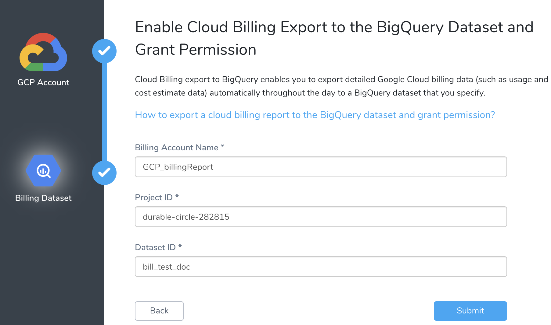Click the BigQuery Billing Dataset hexagon icon
Viewport: 551px width, 325px height.
(x=43, y=171)
